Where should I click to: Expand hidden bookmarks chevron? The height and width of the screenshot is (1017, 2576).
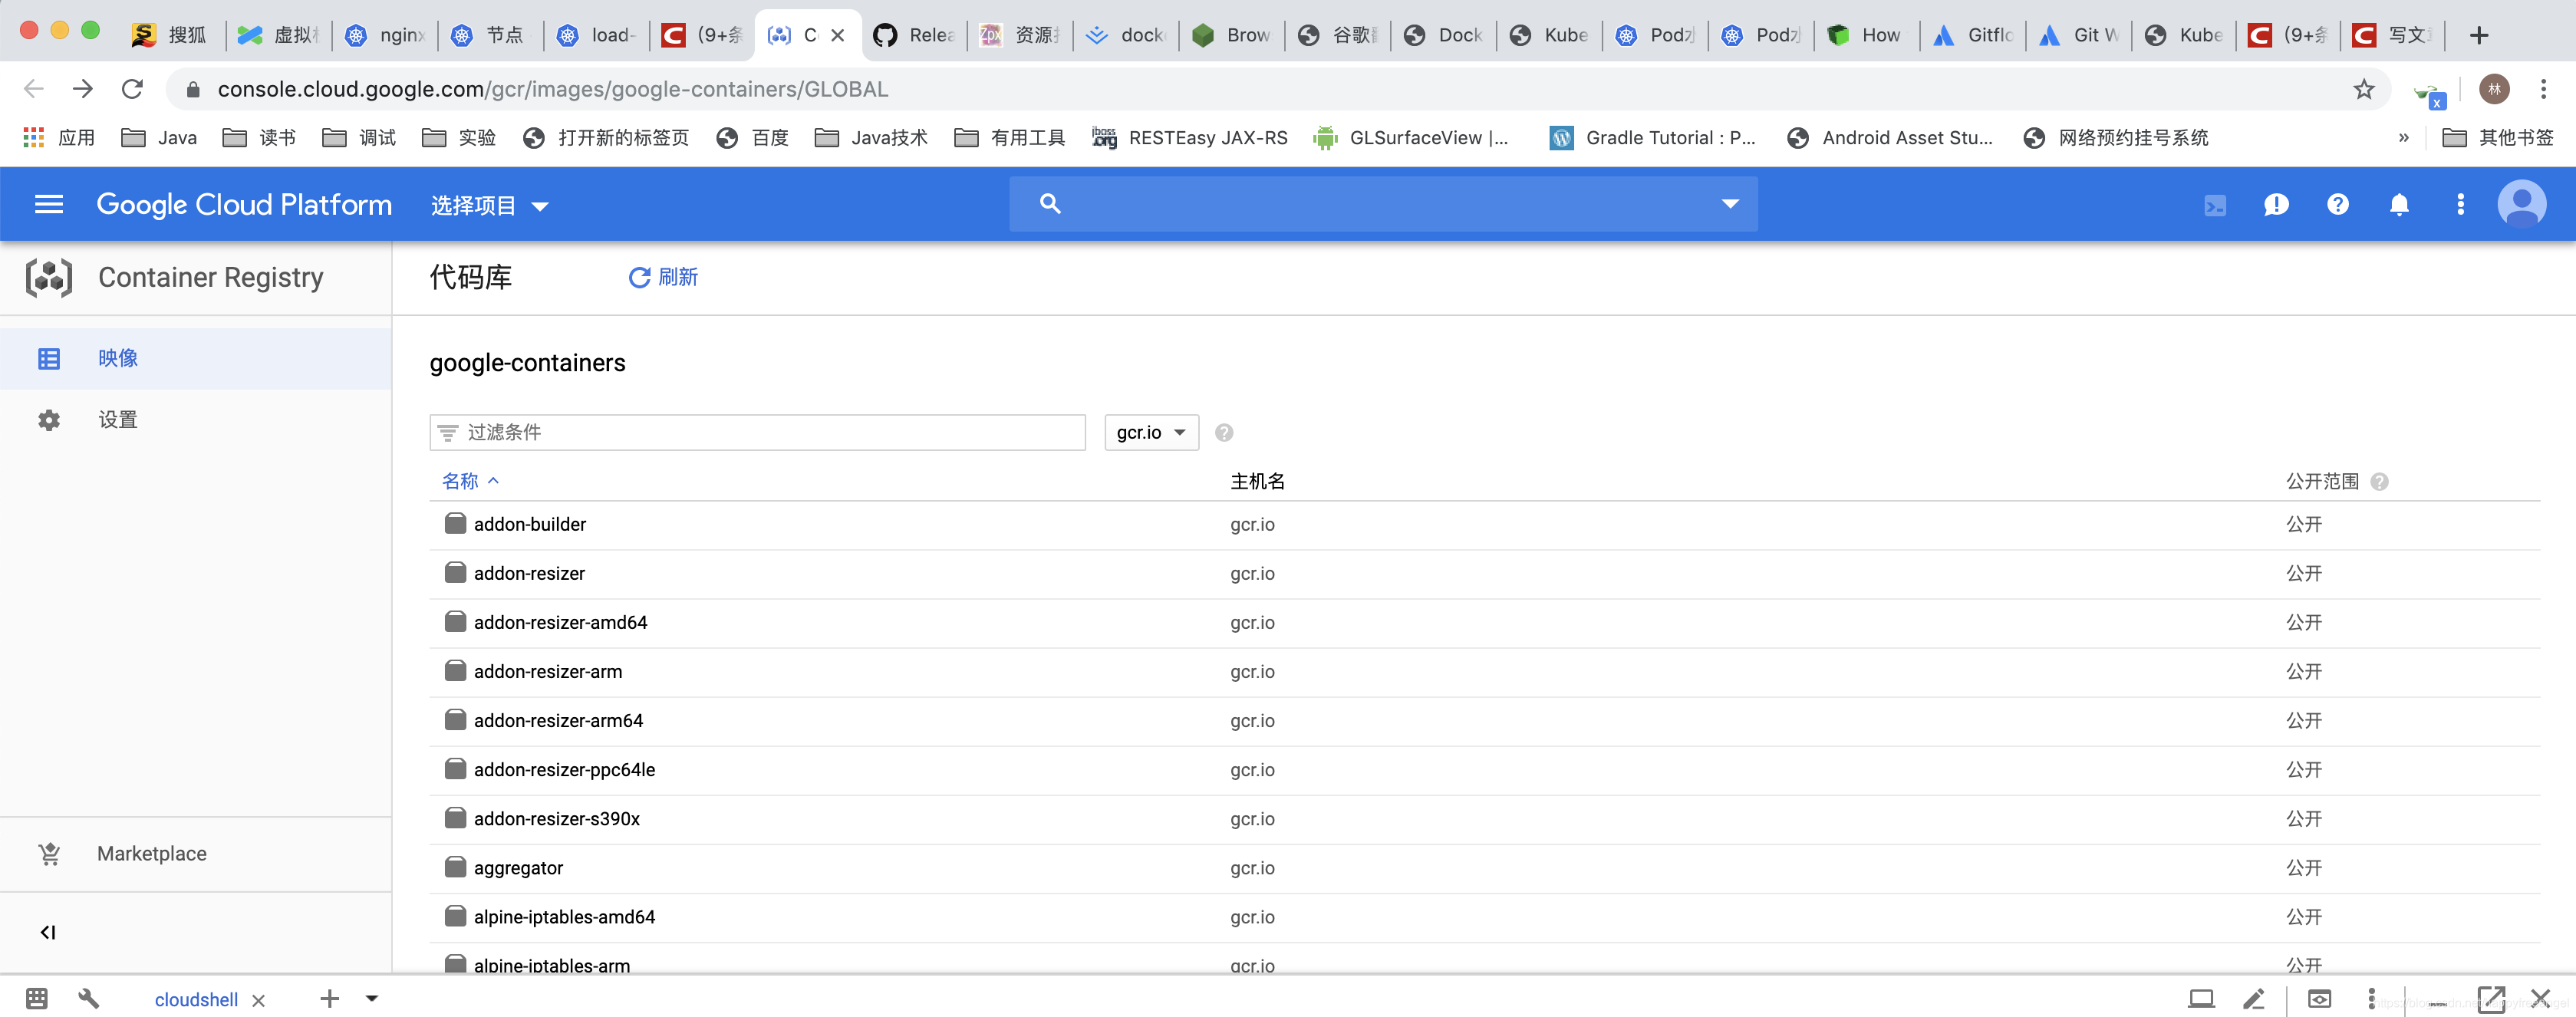pyautogui.click(x=2403, y=138)
